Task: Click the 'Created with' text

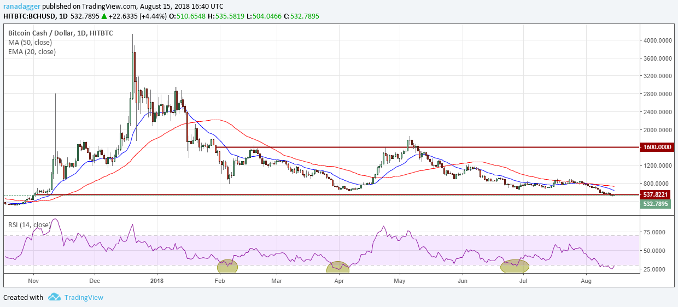Action: click(23, 298)
